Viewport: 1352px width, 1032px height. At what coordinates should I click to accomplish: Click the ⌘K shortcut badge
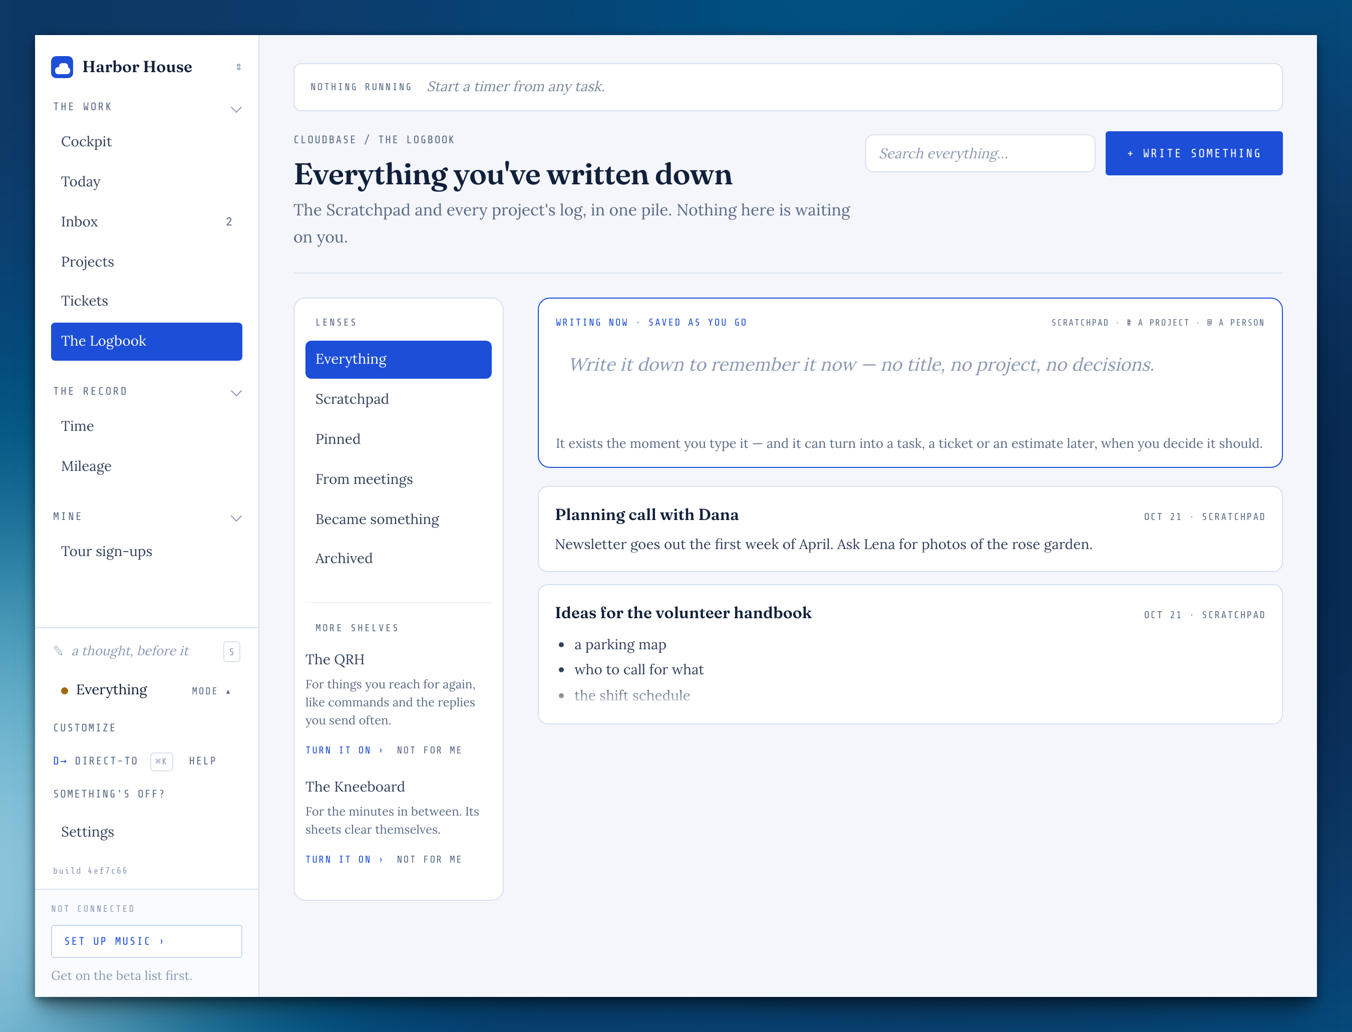[161, 761]
